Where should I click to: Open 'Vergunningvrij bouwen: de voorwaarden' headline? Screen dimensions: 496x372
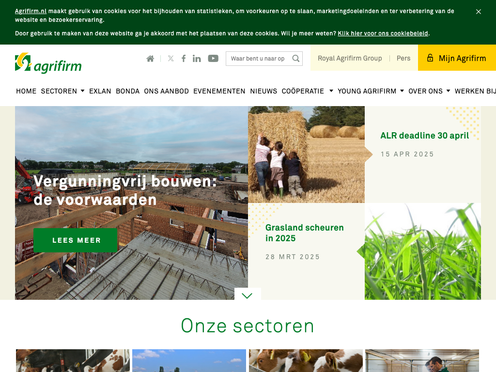coord(125,190)
